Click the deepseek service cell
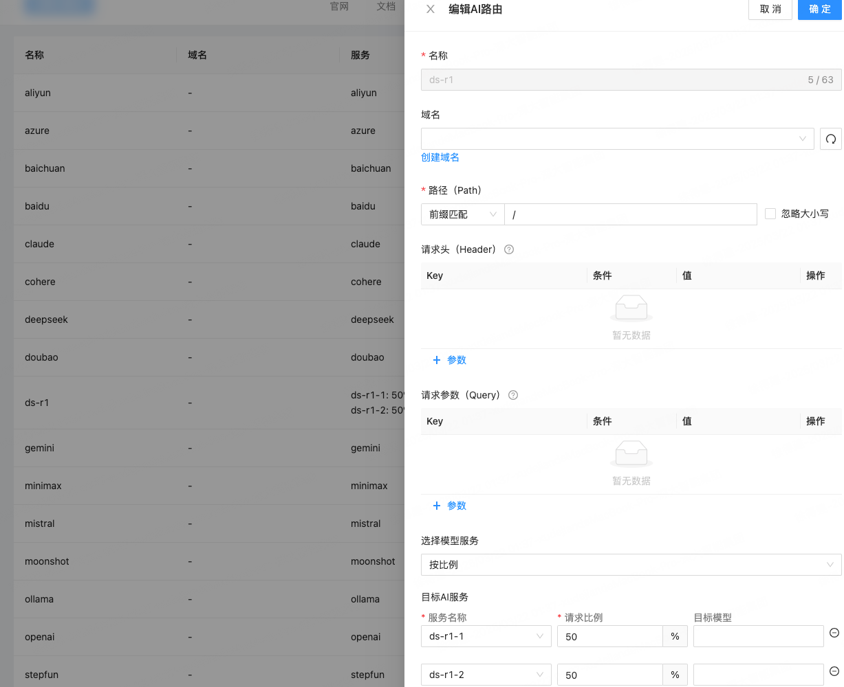 tap(372, 319)
